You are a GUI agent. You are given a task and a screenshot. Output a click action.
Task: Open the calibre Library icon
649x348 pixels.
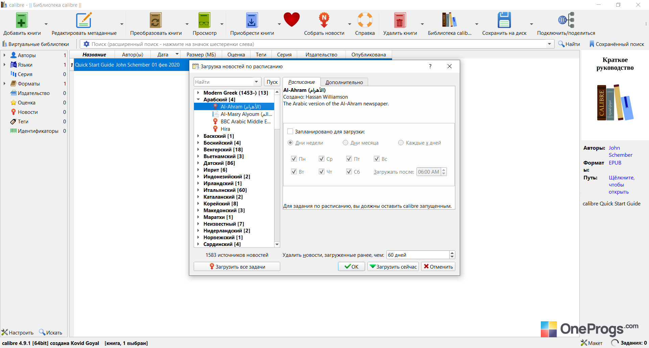(449, 20)
